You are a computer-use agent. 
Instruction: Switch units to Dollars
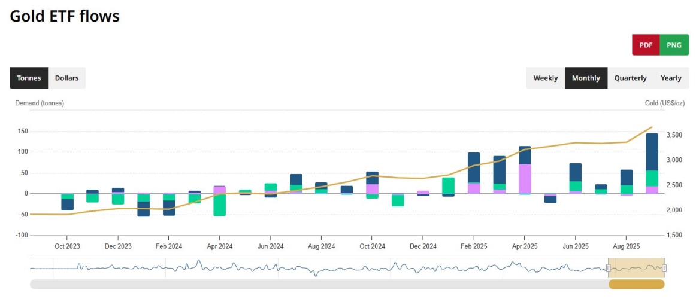[66, 78]
